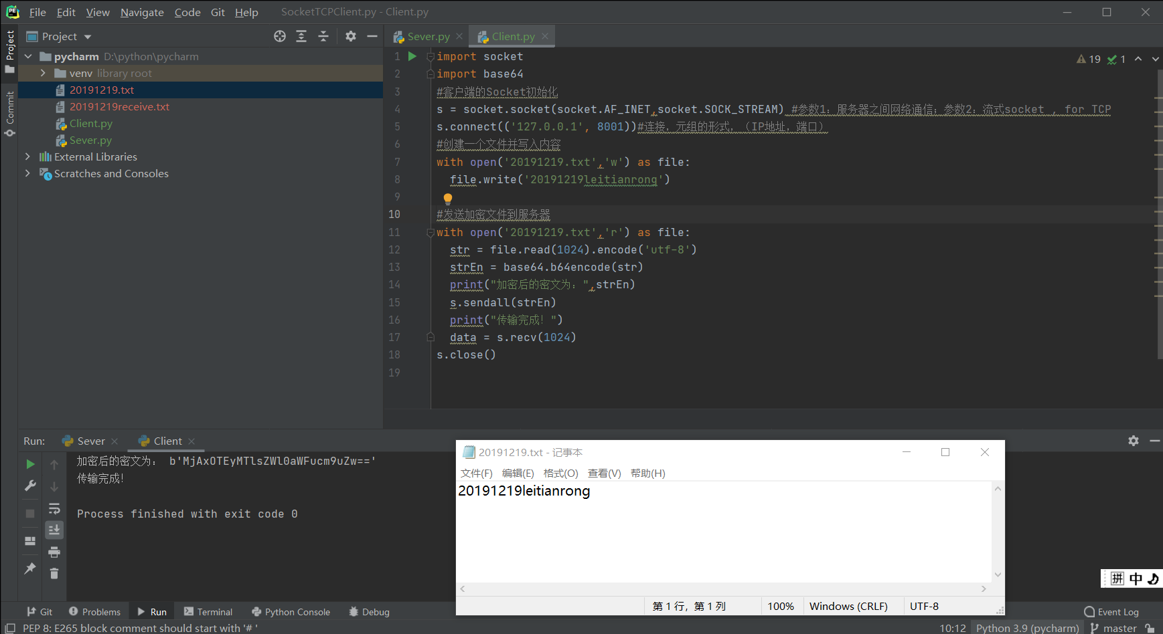Click the Chinese IME mode indicator 中
Viewport: 1163px width, 634px height.
coord(1136,578)
